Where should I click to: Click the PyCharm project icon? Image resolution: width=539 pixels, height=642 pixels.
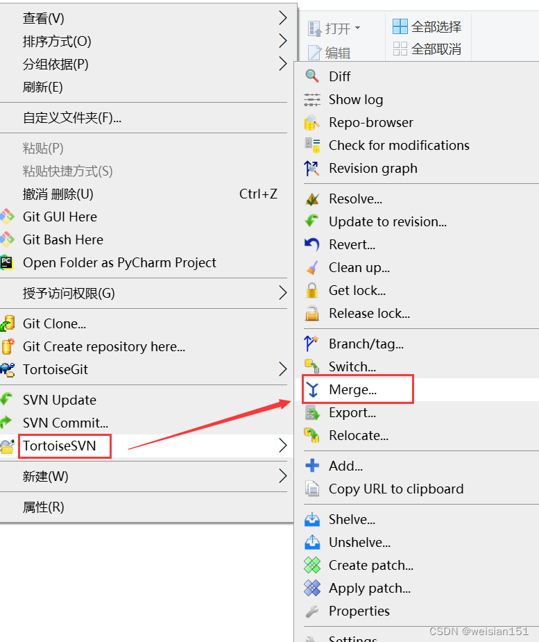click(x=7, y=262)
